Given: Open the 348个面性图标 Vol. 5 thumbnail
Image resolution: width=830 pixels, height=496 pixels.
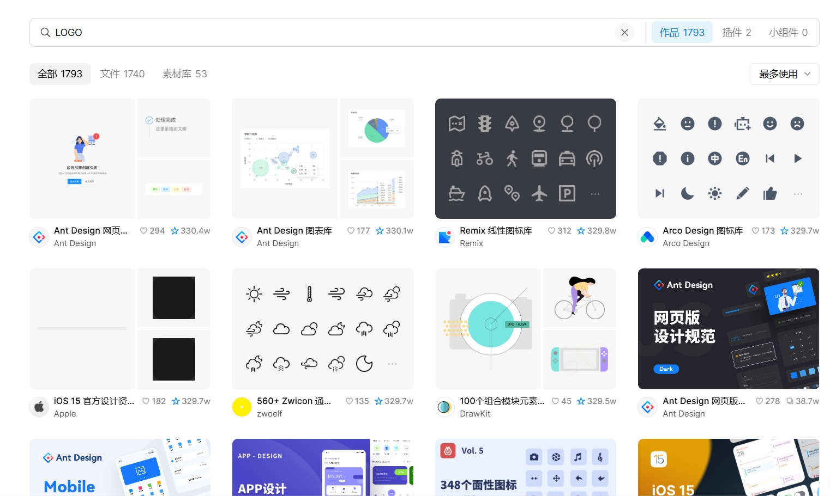Looking at the screenshot, I should pos(526,467).
